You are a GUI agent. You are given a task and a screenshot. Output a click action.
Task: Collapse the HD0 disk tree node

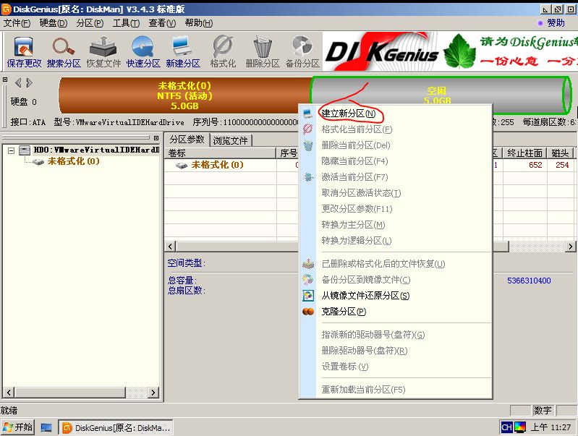tap(11, 150)
